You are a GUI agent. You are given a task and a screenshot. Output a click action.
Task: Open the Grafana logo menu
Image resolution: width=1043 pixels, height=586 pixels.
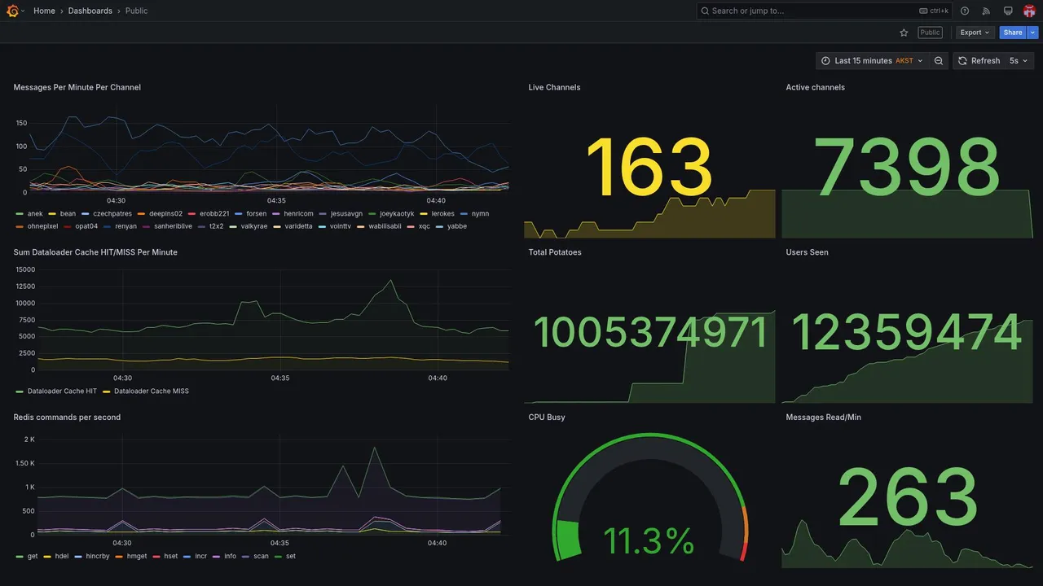click(12, 11)
